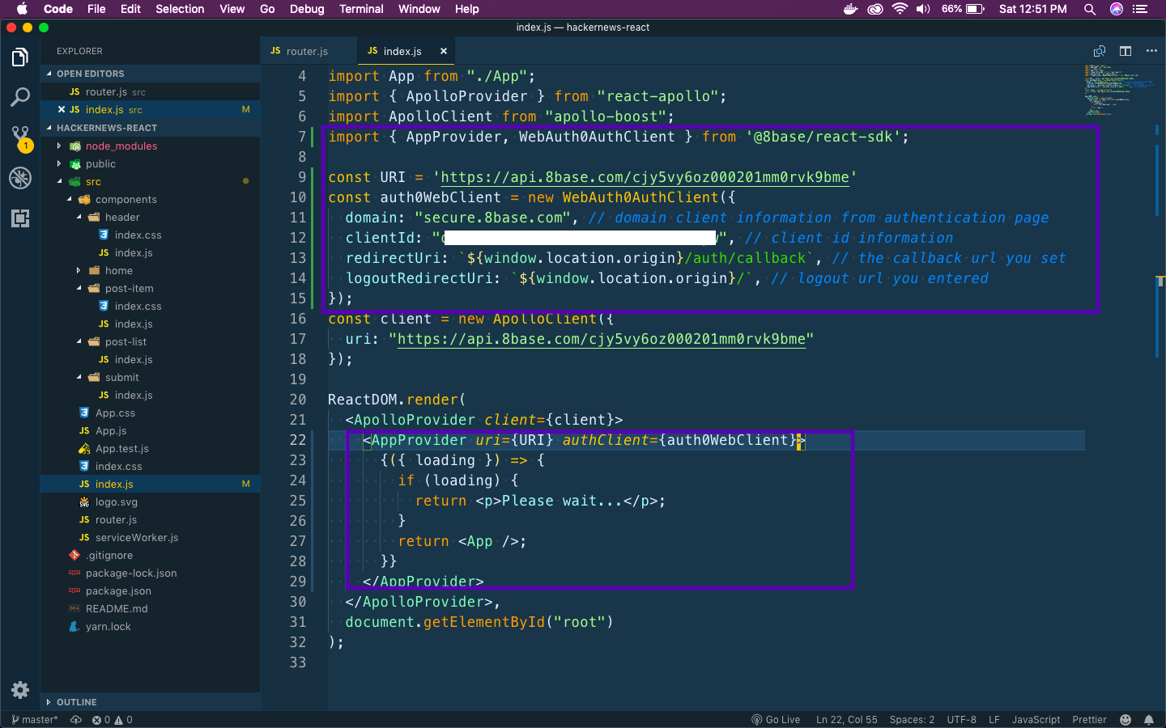Change language mode via JavaScript indicator
The image size is (1166, 728).
(1036, 720)
